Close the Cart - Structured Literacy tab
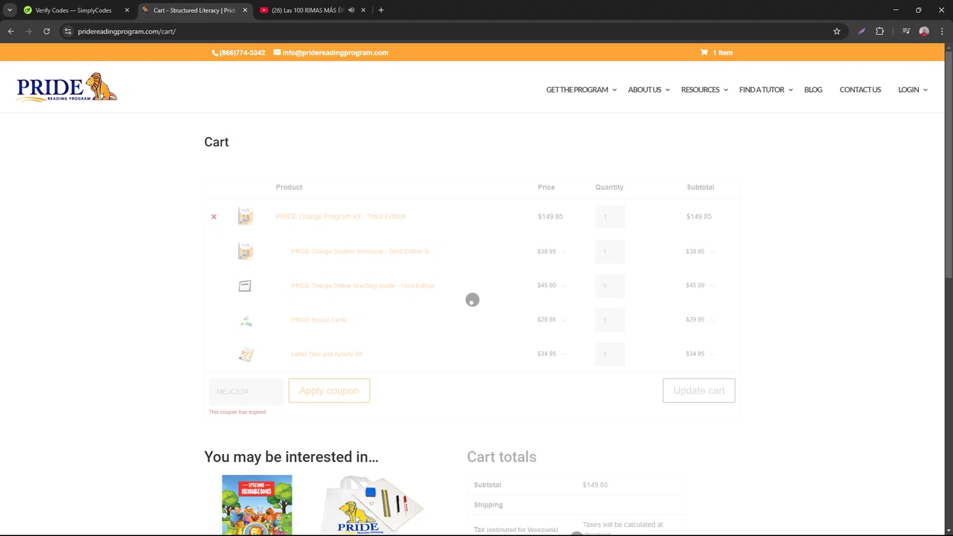953x536 pixels. pyautogui.click(x=245, y=10)
